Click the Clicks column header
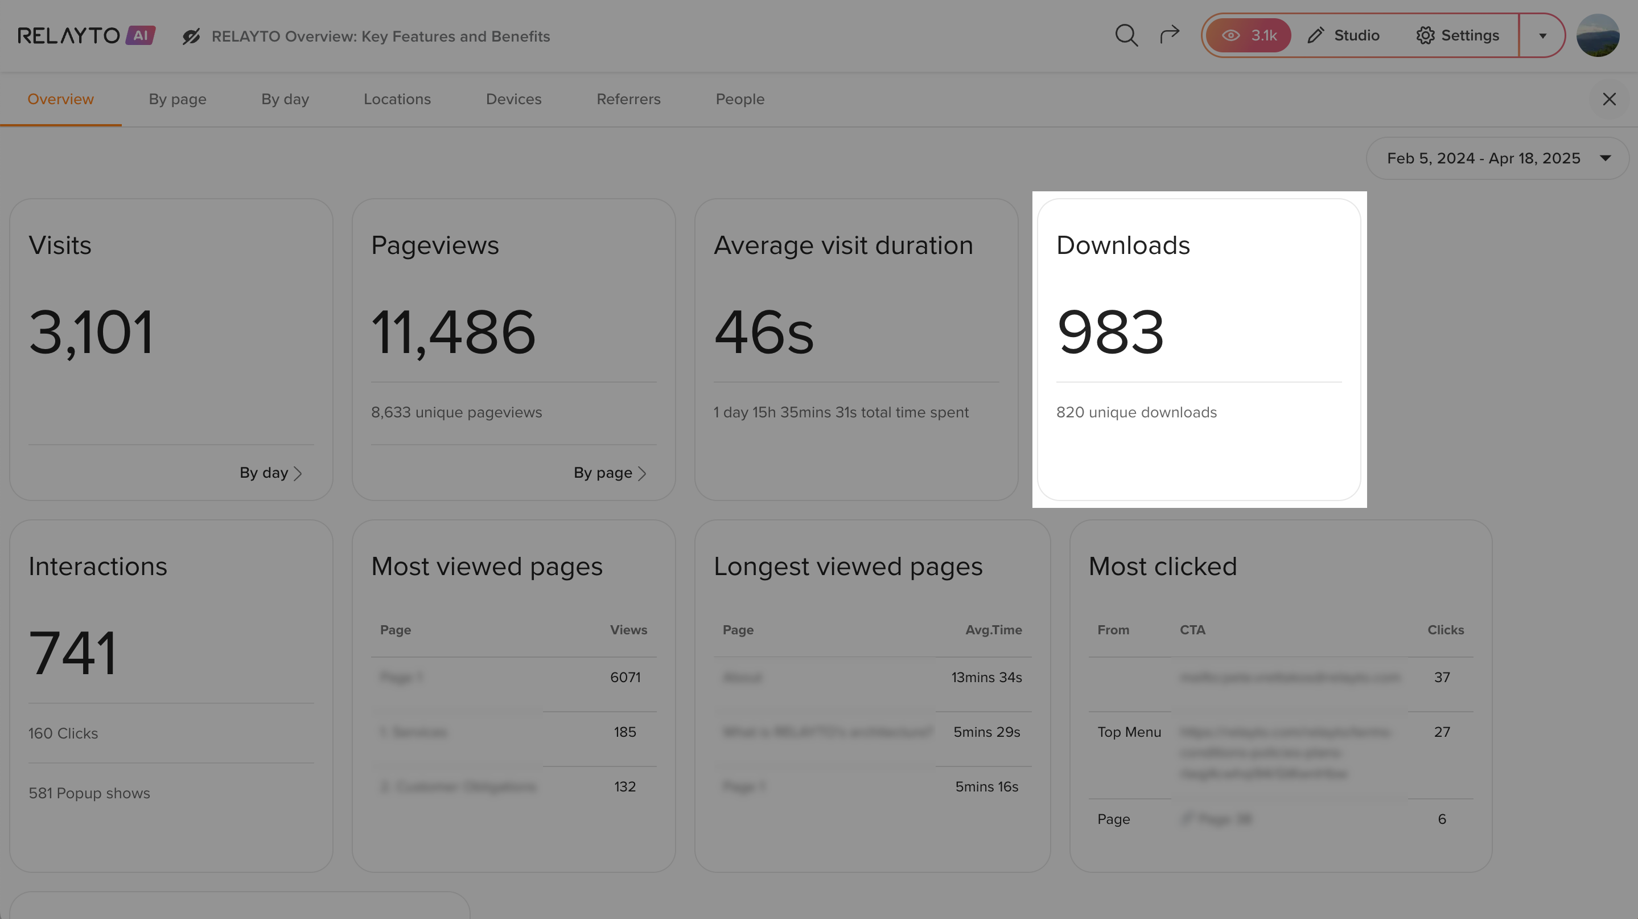Image resolution: width=1638 pixels, height=919 pixels. [1445, 630]
